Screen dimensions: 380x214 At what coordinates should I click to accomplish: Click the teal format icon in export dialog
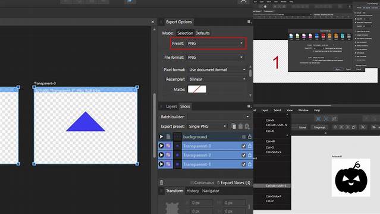pos(343,36)
